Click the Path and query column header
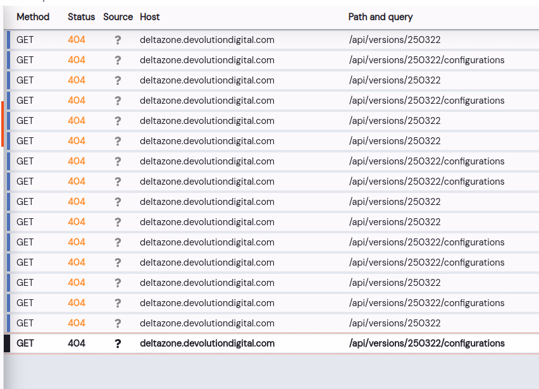The image size is (539, 389). coord(380,17)
